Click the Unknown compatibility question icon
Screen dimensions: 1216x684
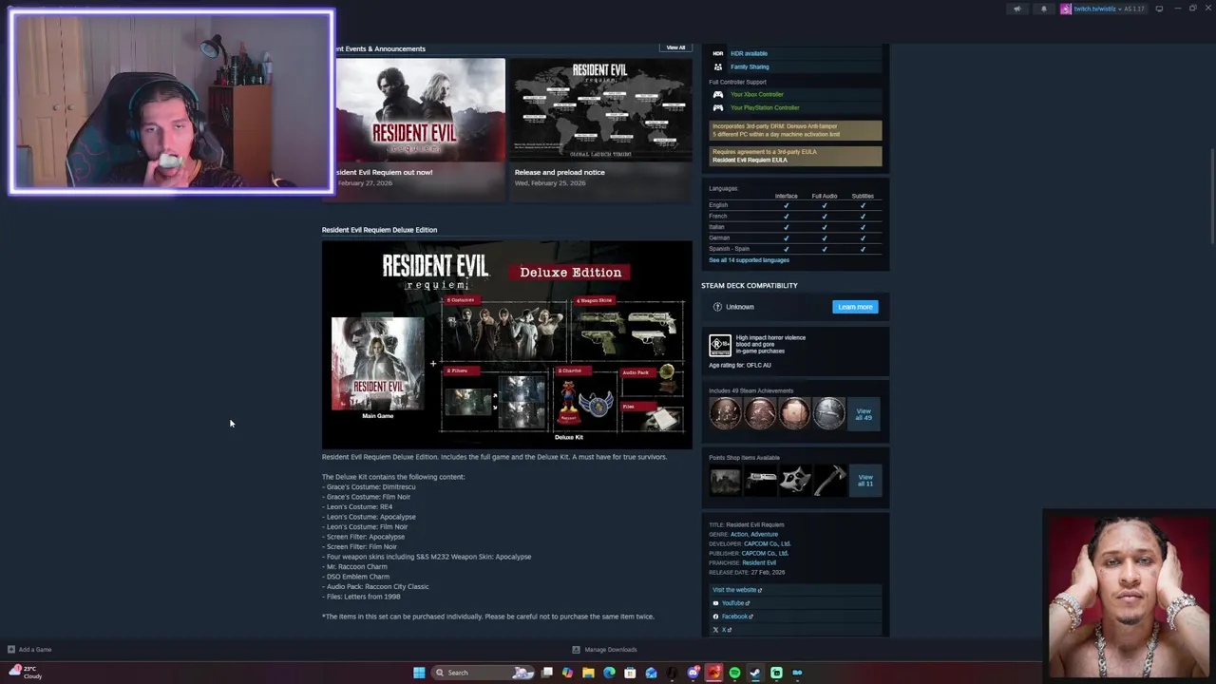tap(717, 307)
